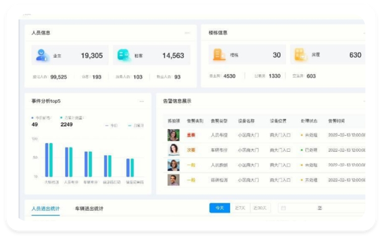This screenshot has width=382, height=239.
Task: Switch to the 人员进出统计 tab
Action: click(x=45, y=209)
